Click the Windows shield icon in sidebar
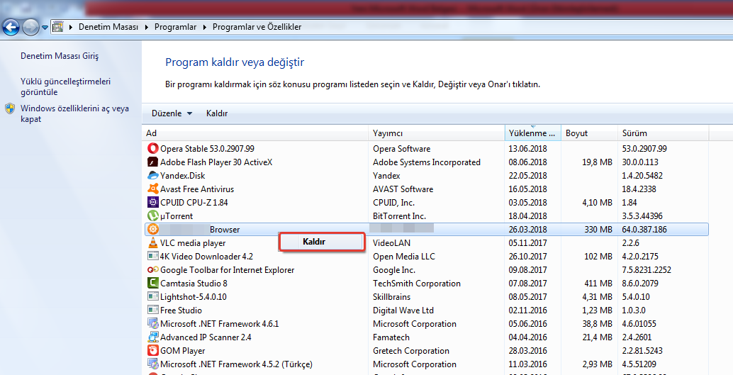Screen dimensions: 733x375 (10, 109)
